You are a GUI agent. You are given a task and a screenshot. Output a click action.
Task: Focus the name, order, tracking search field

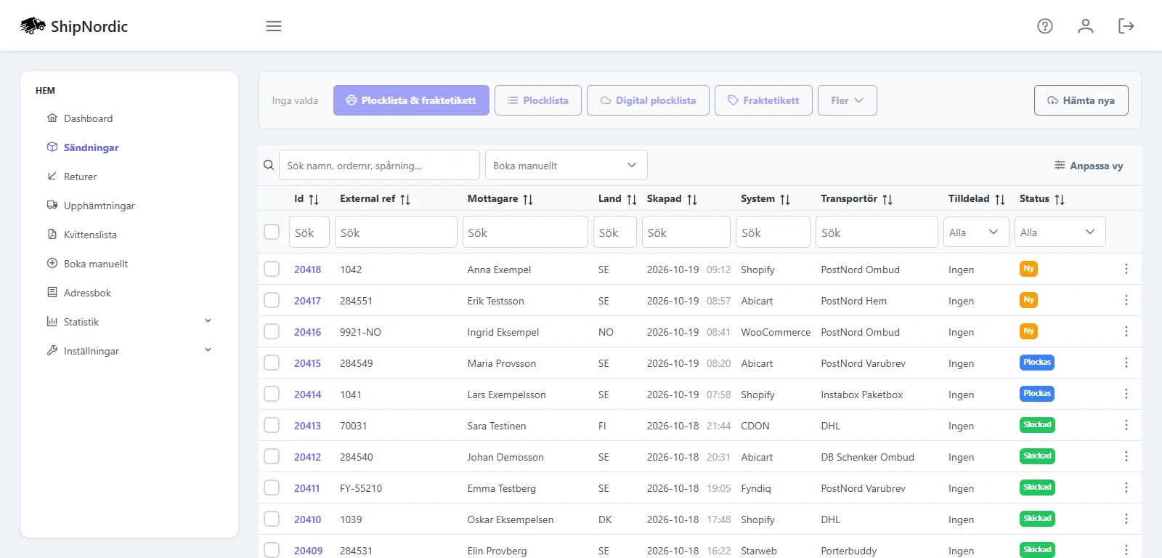click(x=379, y=165)
